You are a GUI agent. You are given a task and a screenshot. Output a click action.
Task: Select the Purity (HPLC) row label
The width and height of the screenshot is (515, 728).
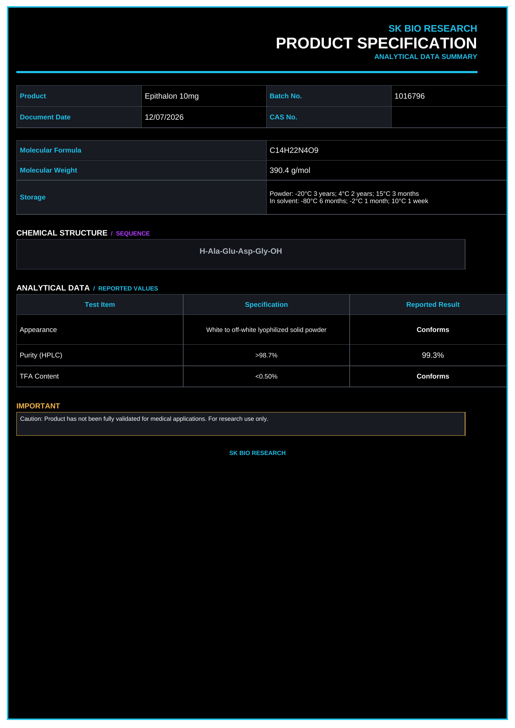pos(41,355)
